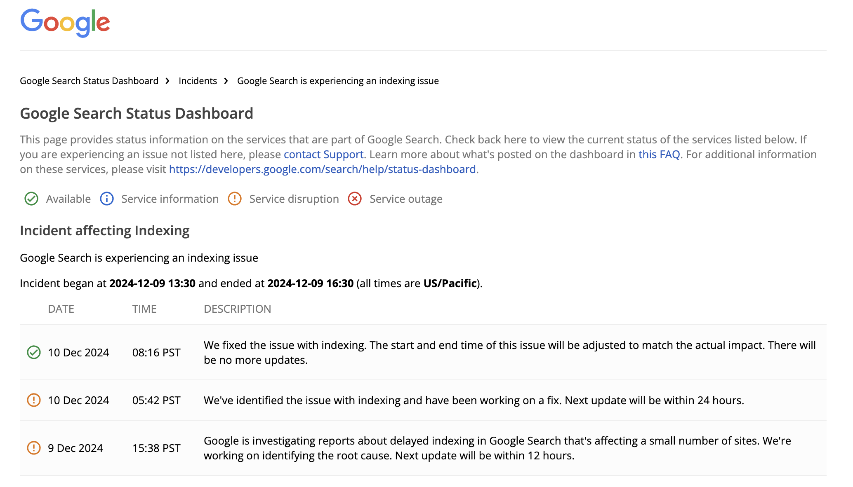
Task: Click the Incident affecting Indexing heading
Action: tap(105, 231)
